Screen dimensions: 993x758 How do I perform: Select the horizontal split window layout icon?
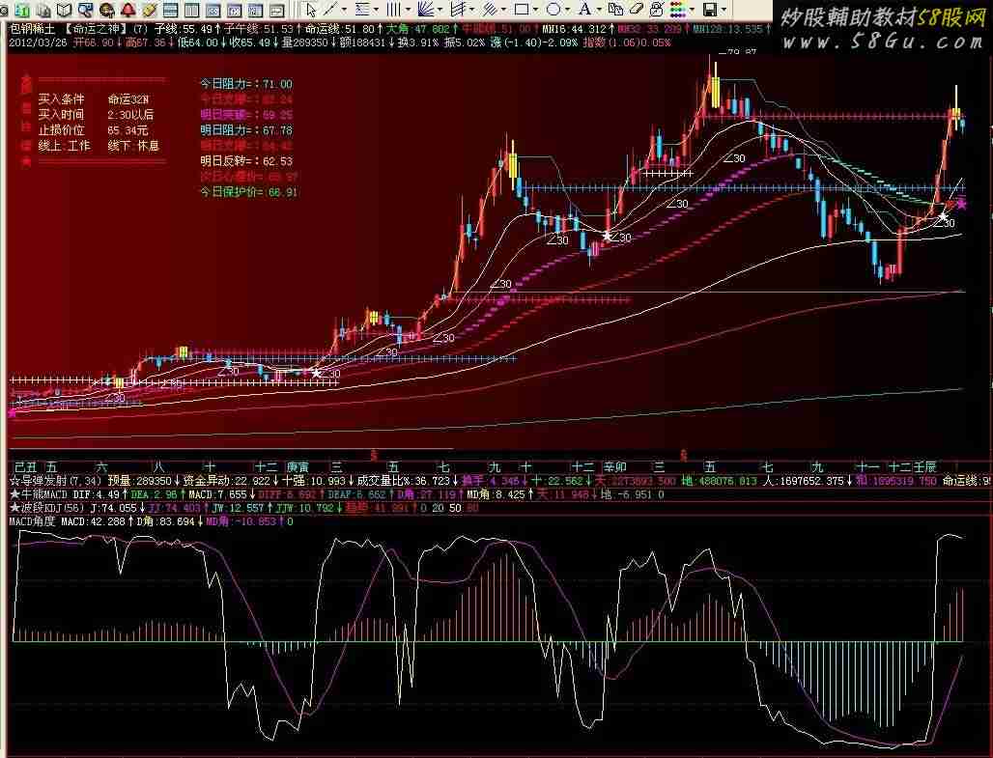[x=170, y=10]
